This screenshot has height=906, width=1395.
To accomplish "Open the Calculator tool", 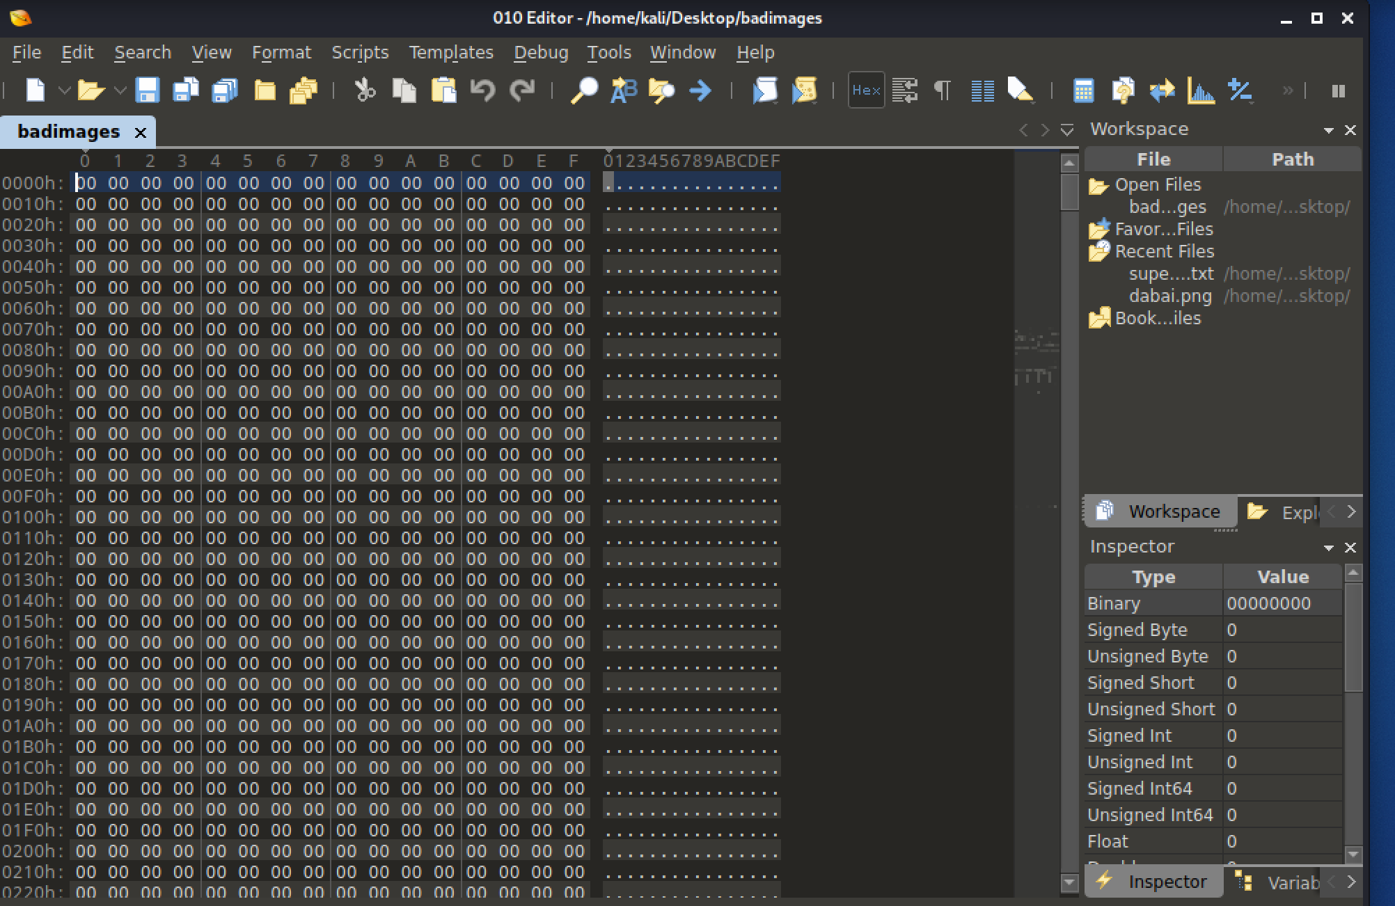I will pos(1083,90).
